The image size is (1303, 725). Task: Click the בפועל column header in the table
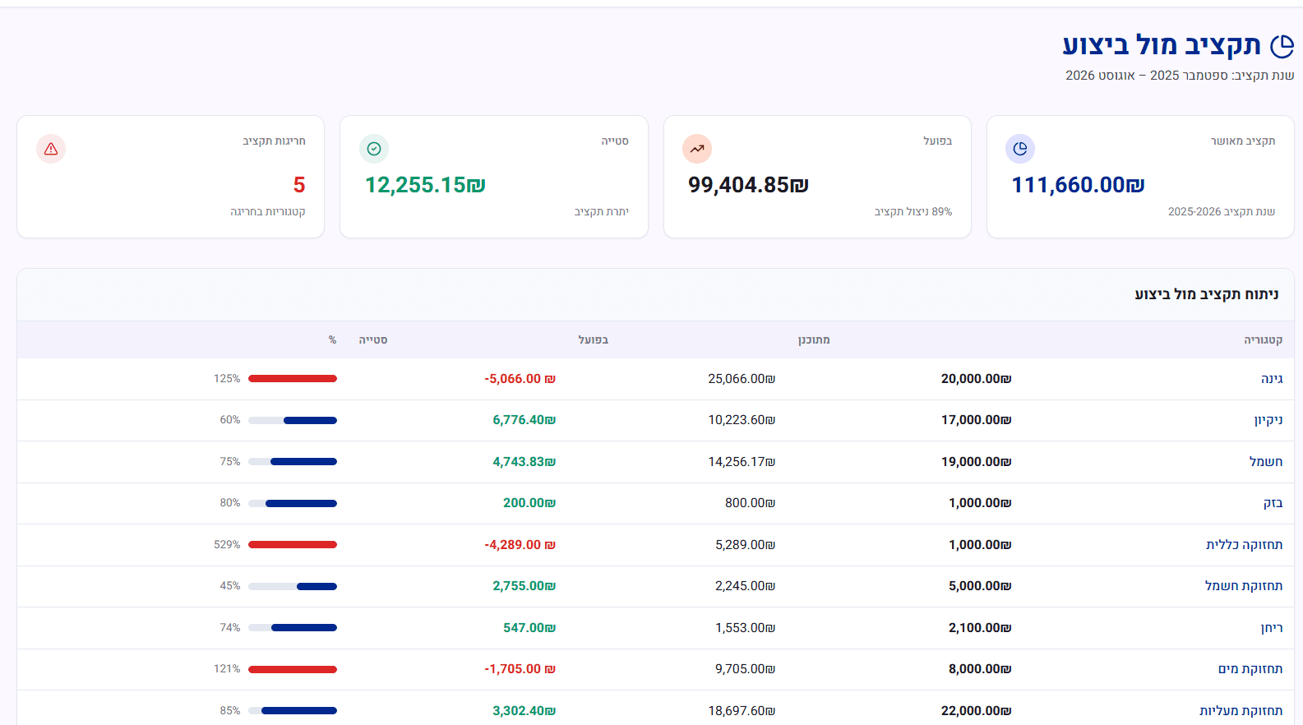pos(594,340)
